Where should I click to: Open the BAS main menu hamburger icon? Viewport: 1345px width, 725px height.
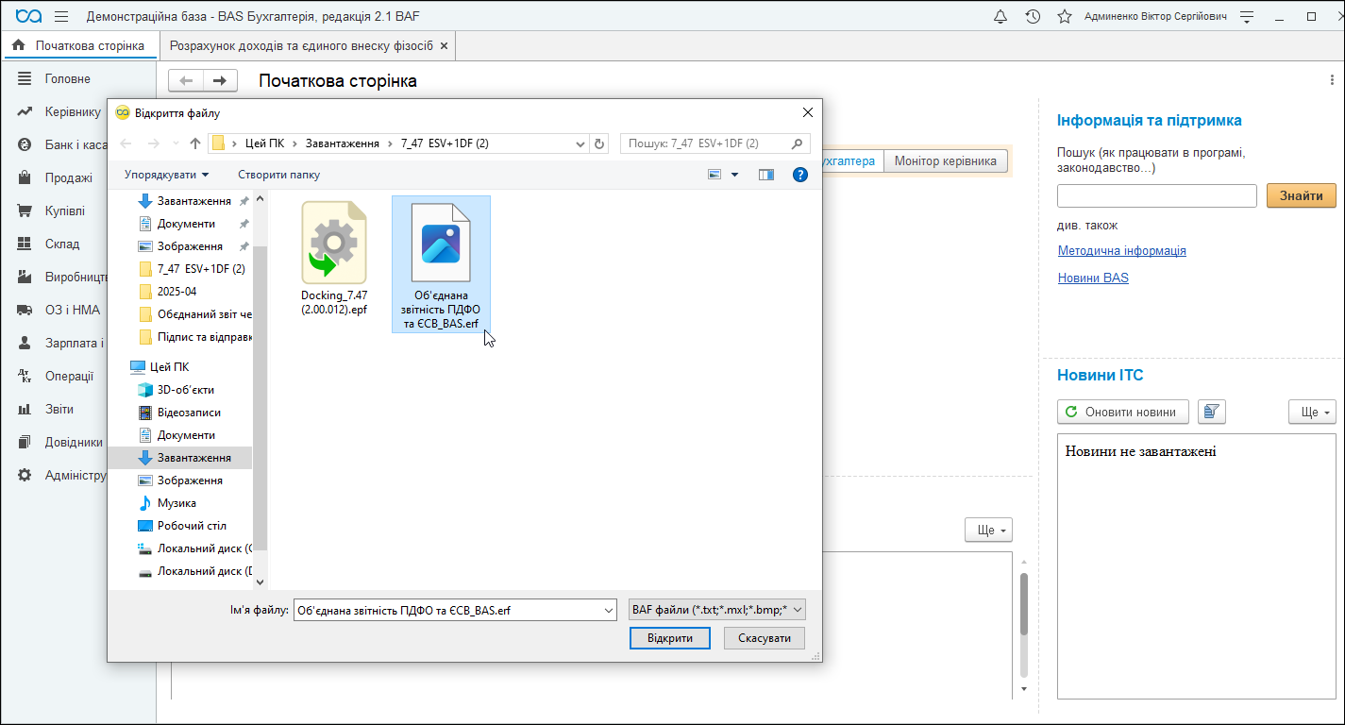[x=61, y=17]
